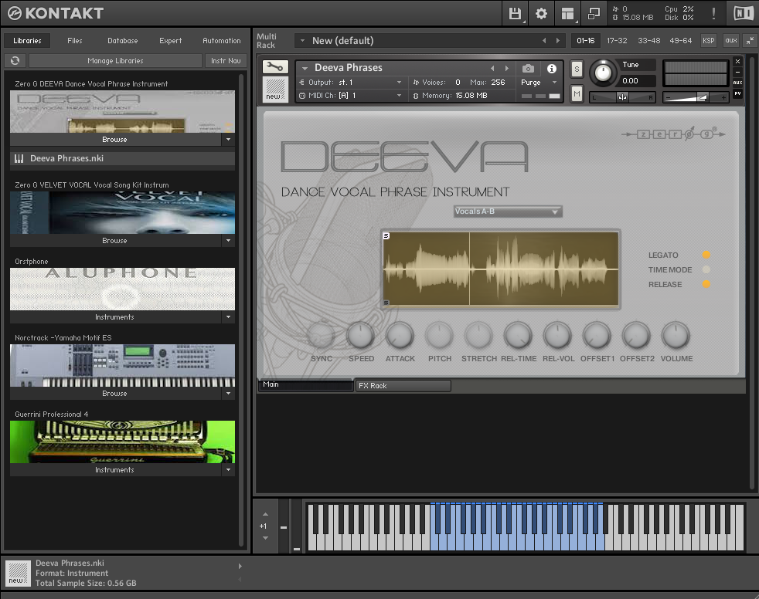Open Orstphone Instruments button
Screen dimensions: 759x599
click(116, 316)
